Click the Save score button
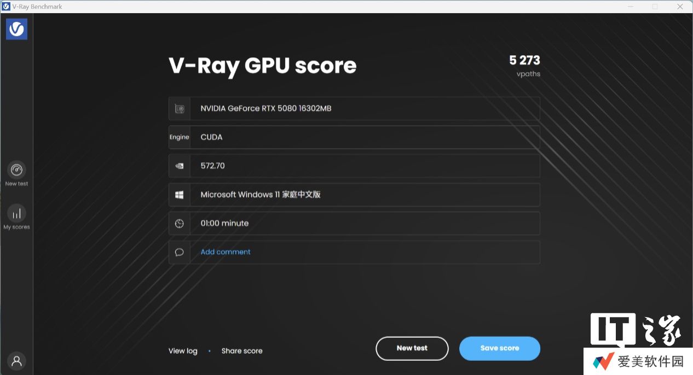The image size is (693, 375). (500, 348)
